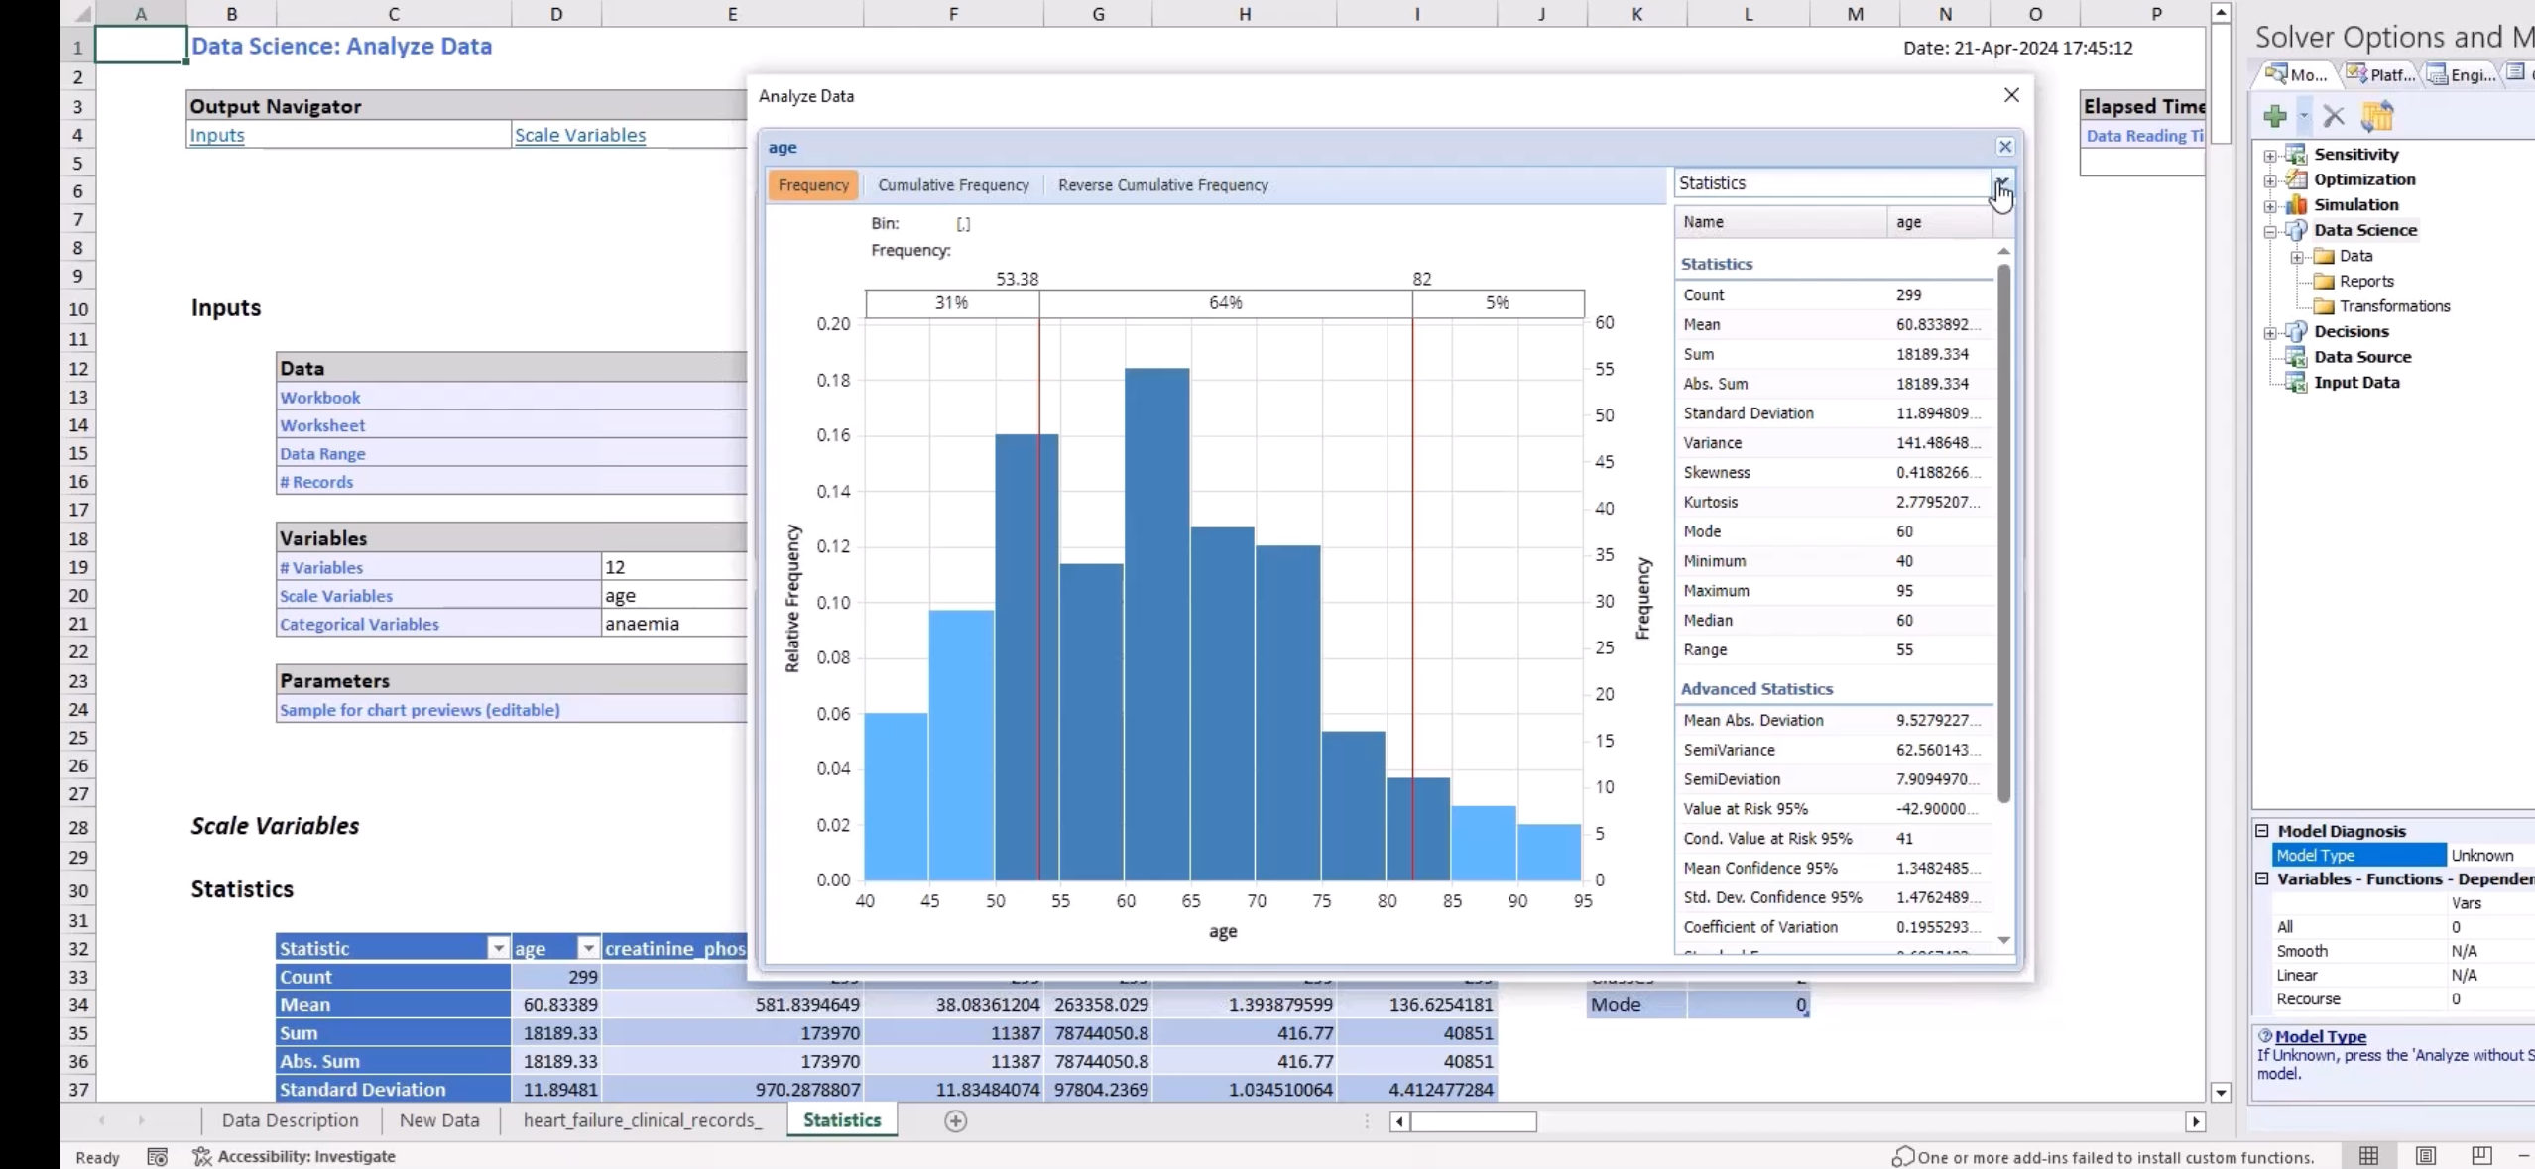Add a new worksheet with plus icon

(x=955, y=1120)
